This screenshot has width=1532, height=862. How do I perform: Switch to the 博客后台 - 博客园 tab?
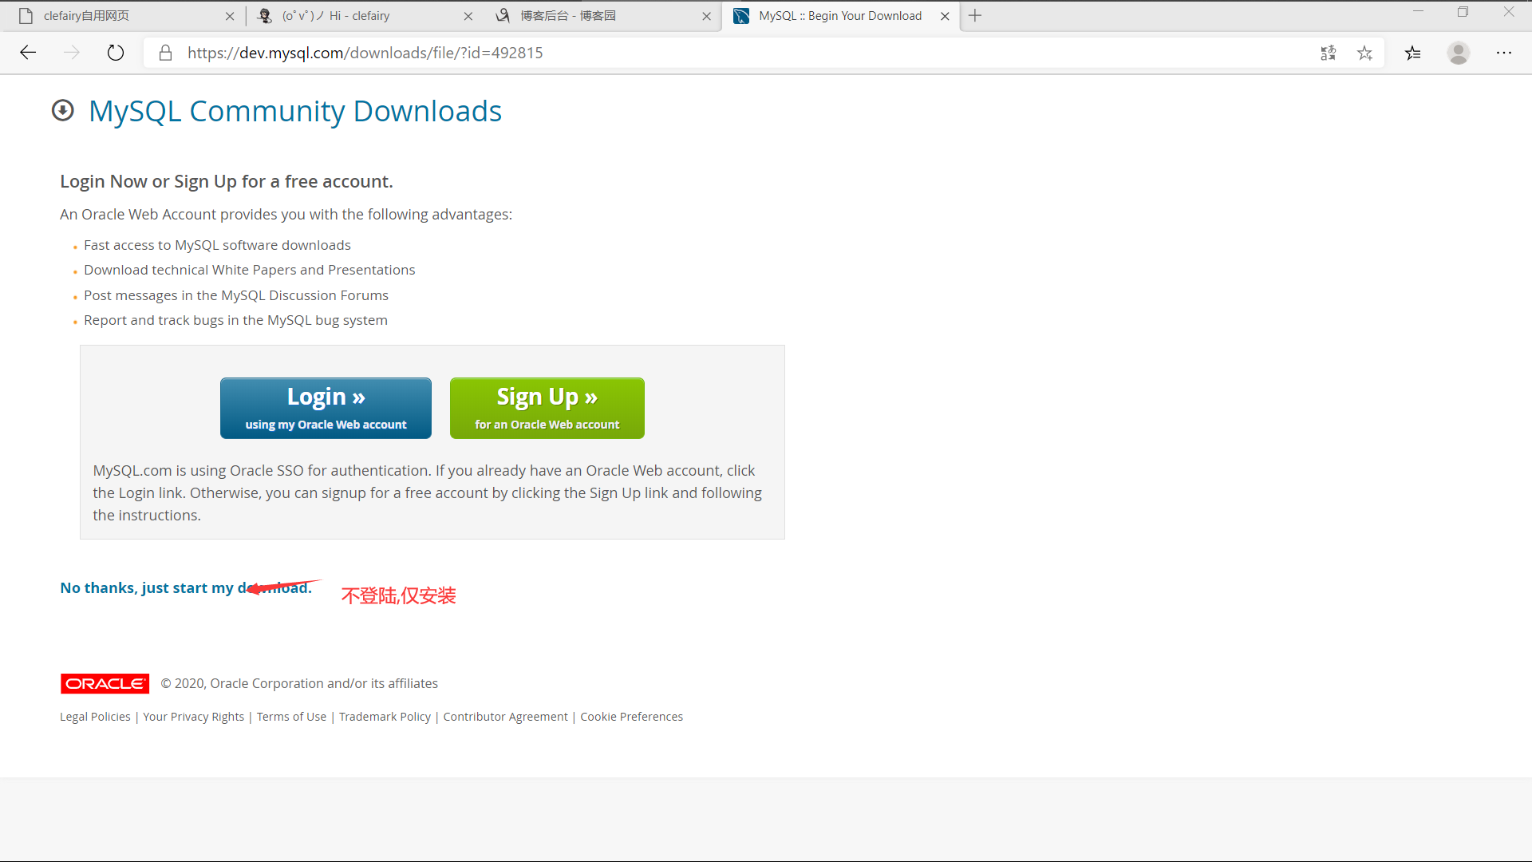(x=603, y=16)
